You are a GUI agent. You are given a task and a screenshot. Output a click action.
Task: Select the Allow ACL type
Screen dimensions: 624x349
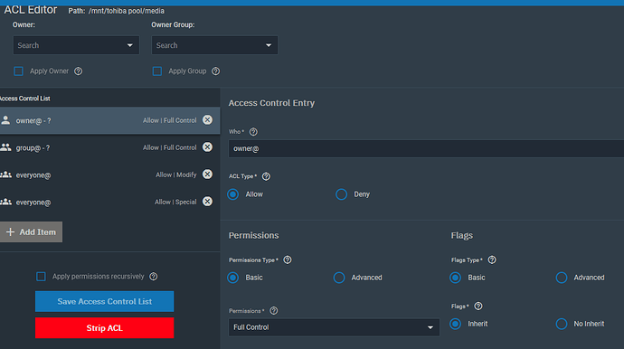tap(233, 194)
